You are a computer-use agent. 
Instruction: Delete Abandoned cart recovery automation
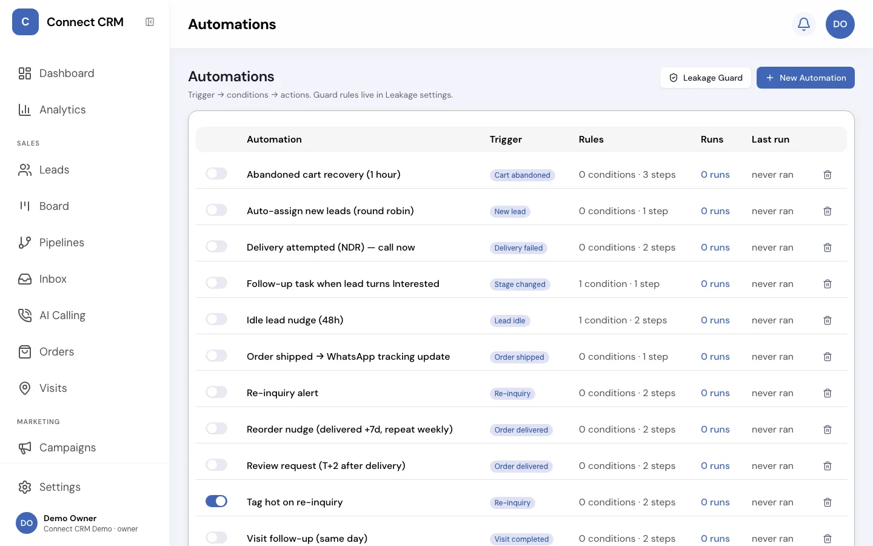[x=828, y=175]
